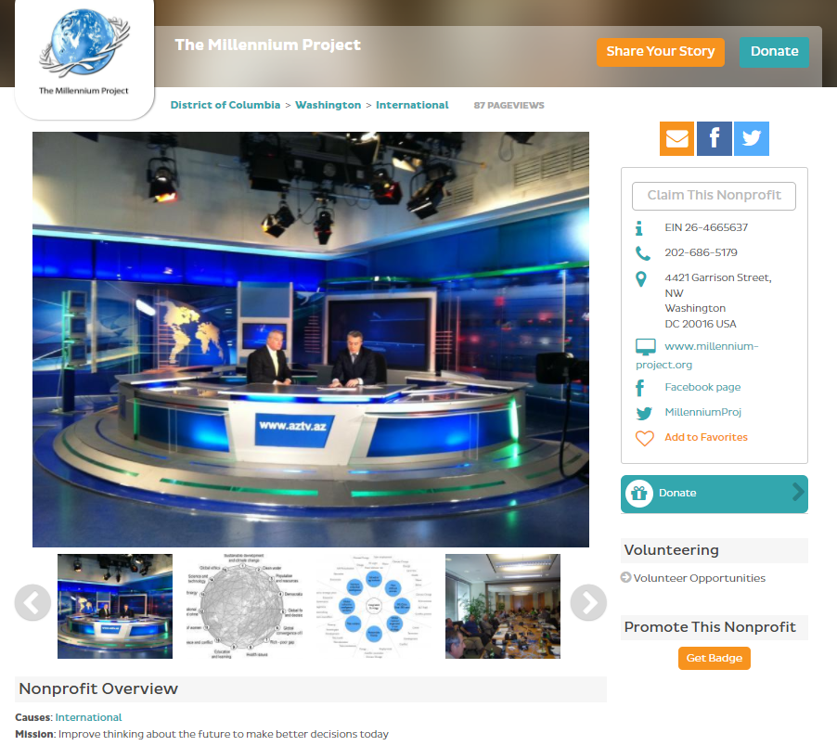The image size is (837, 746).
Task: Select the meeting room photo thumbnail
Action: pyautogui.click(x=502, y=606)
